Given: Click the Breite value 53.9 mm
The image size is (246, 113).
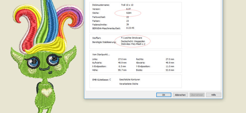Looking at the screenshot, I should (170, 70).
